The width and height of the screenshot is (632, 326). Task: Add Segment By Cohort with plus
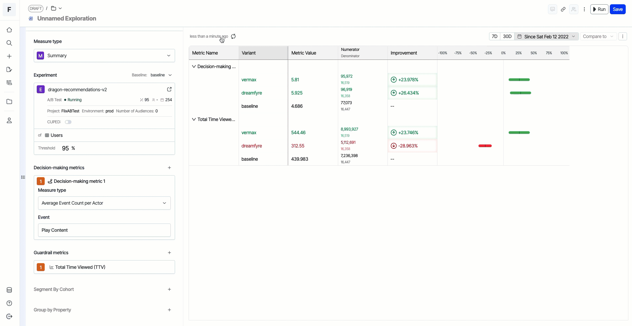[169, 289]
